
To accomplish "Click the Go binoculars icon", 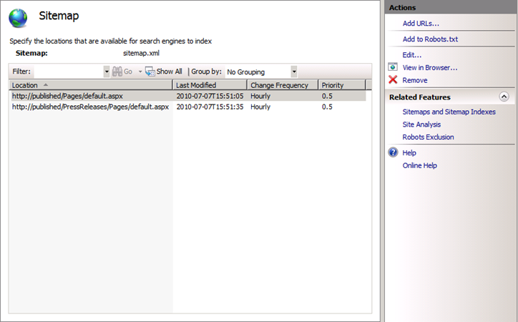I will 117,72.
